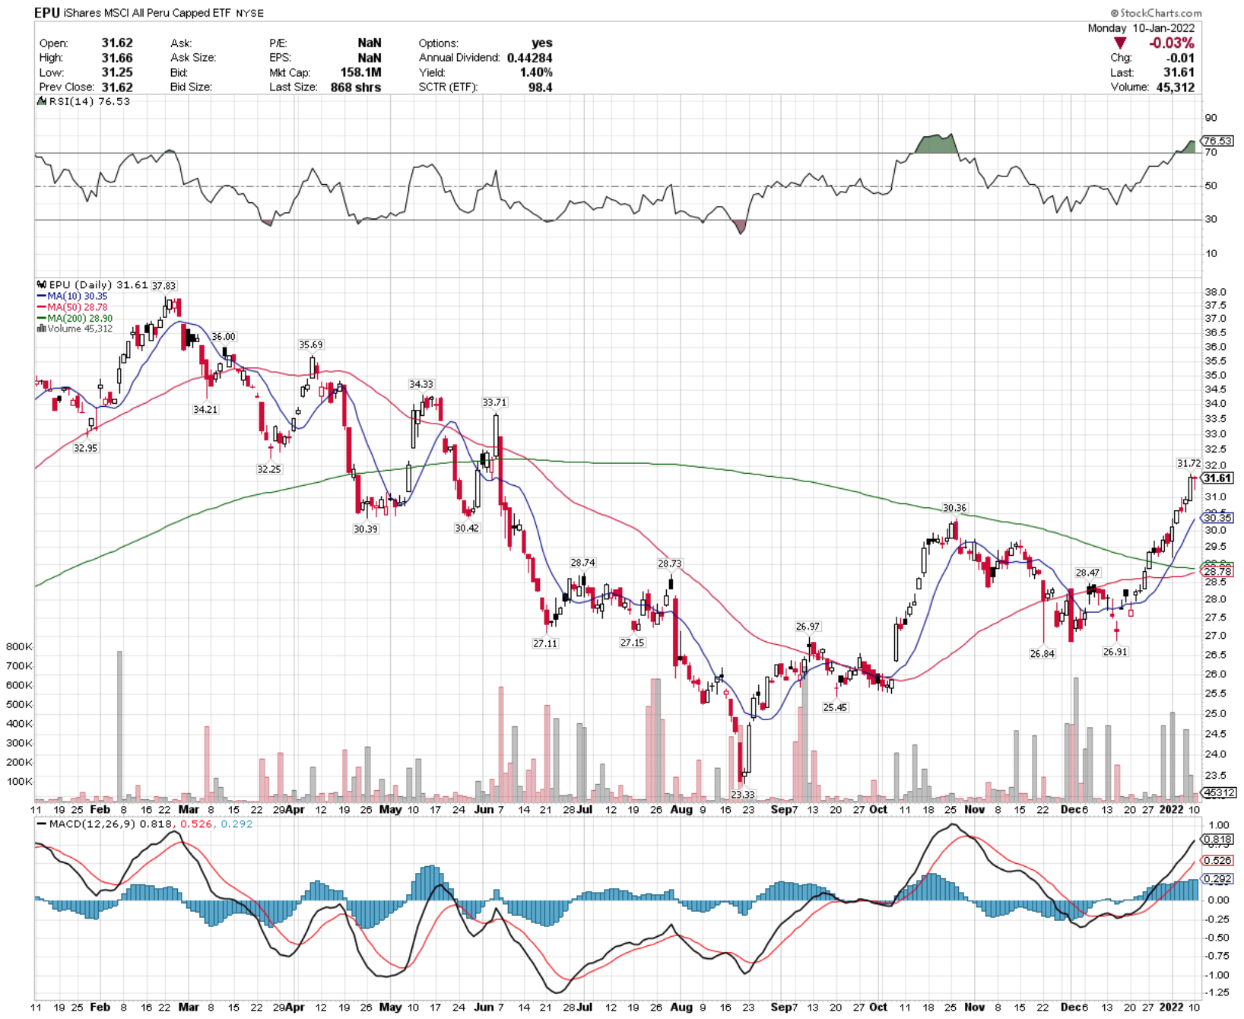
Task: Click the Yield value 1.40%
Action: tap(536, 72)
